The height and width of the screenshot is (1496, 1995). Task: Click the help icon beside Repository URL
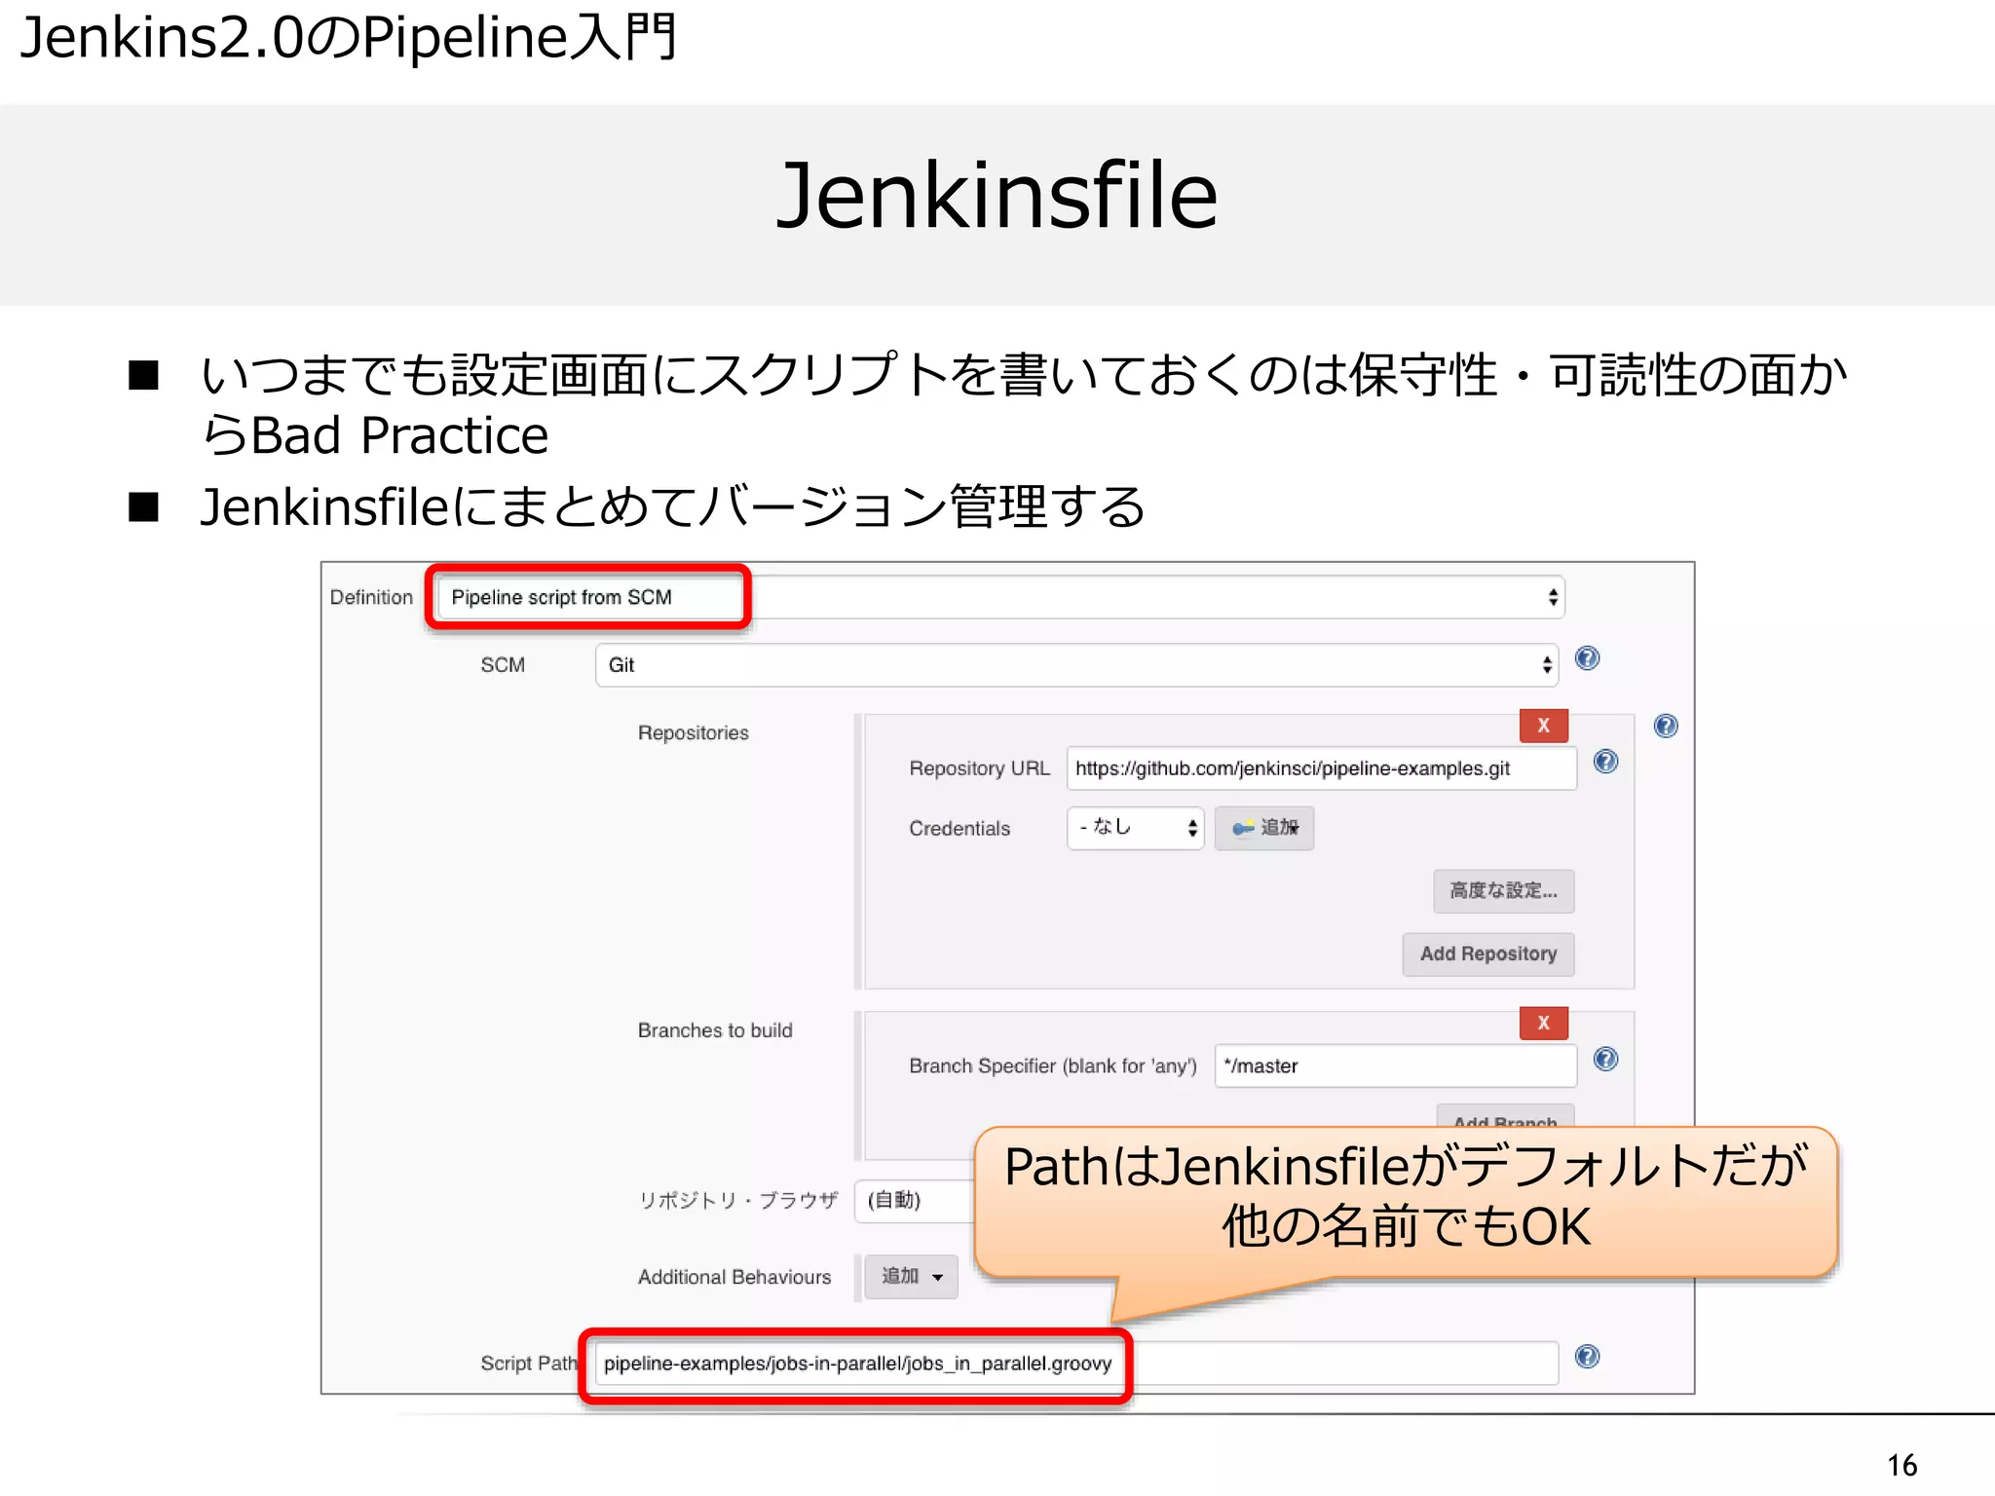click(x=1606, y=763)
